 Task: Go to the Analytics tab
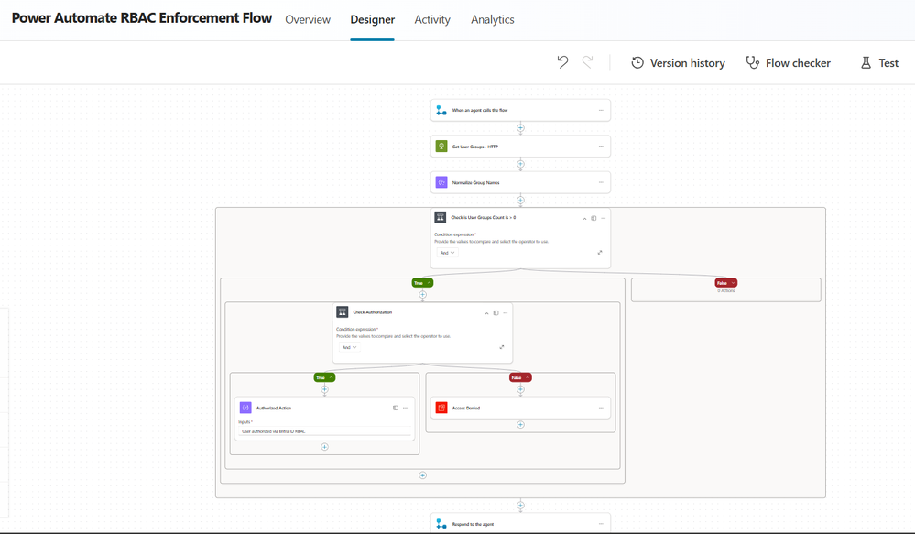pos(493,20)
